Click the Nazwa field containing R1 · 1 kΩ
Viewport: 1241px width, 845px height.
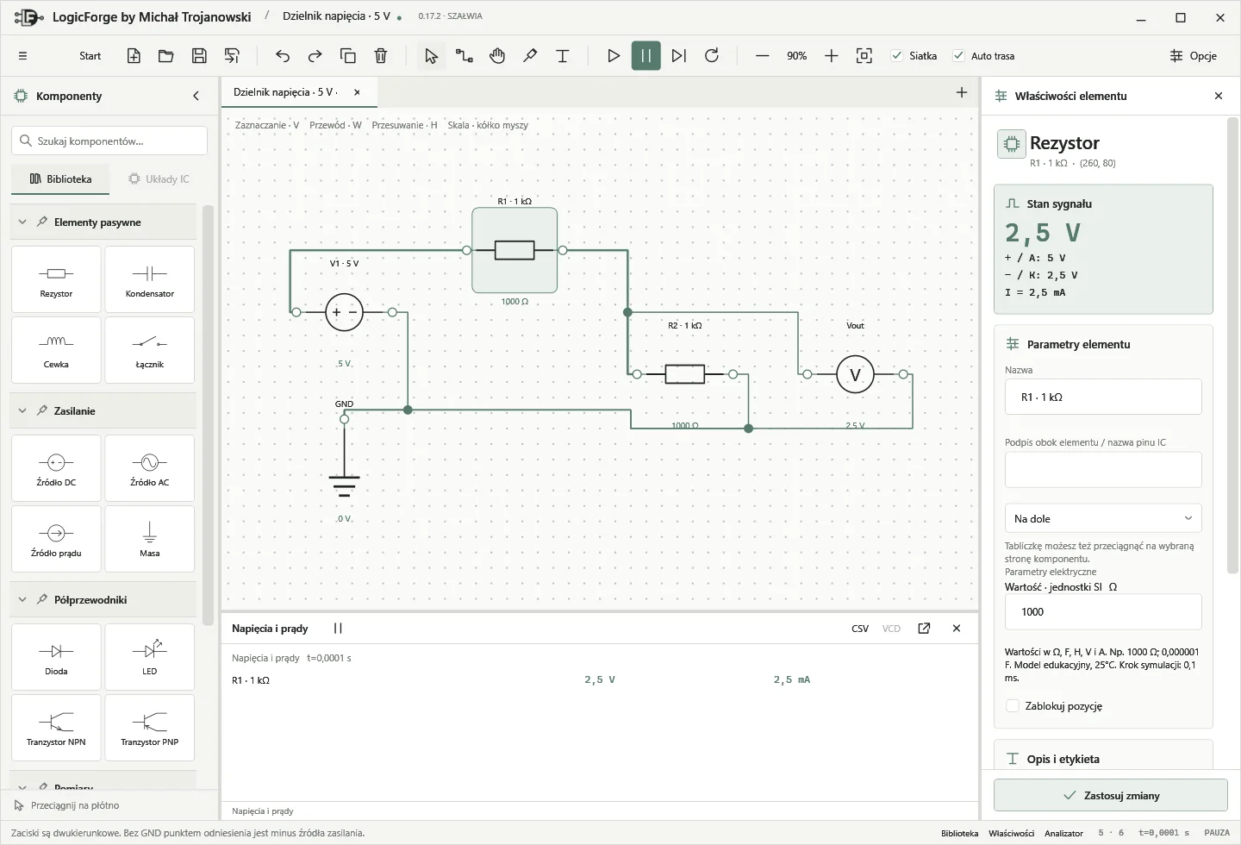[1103, 397]
